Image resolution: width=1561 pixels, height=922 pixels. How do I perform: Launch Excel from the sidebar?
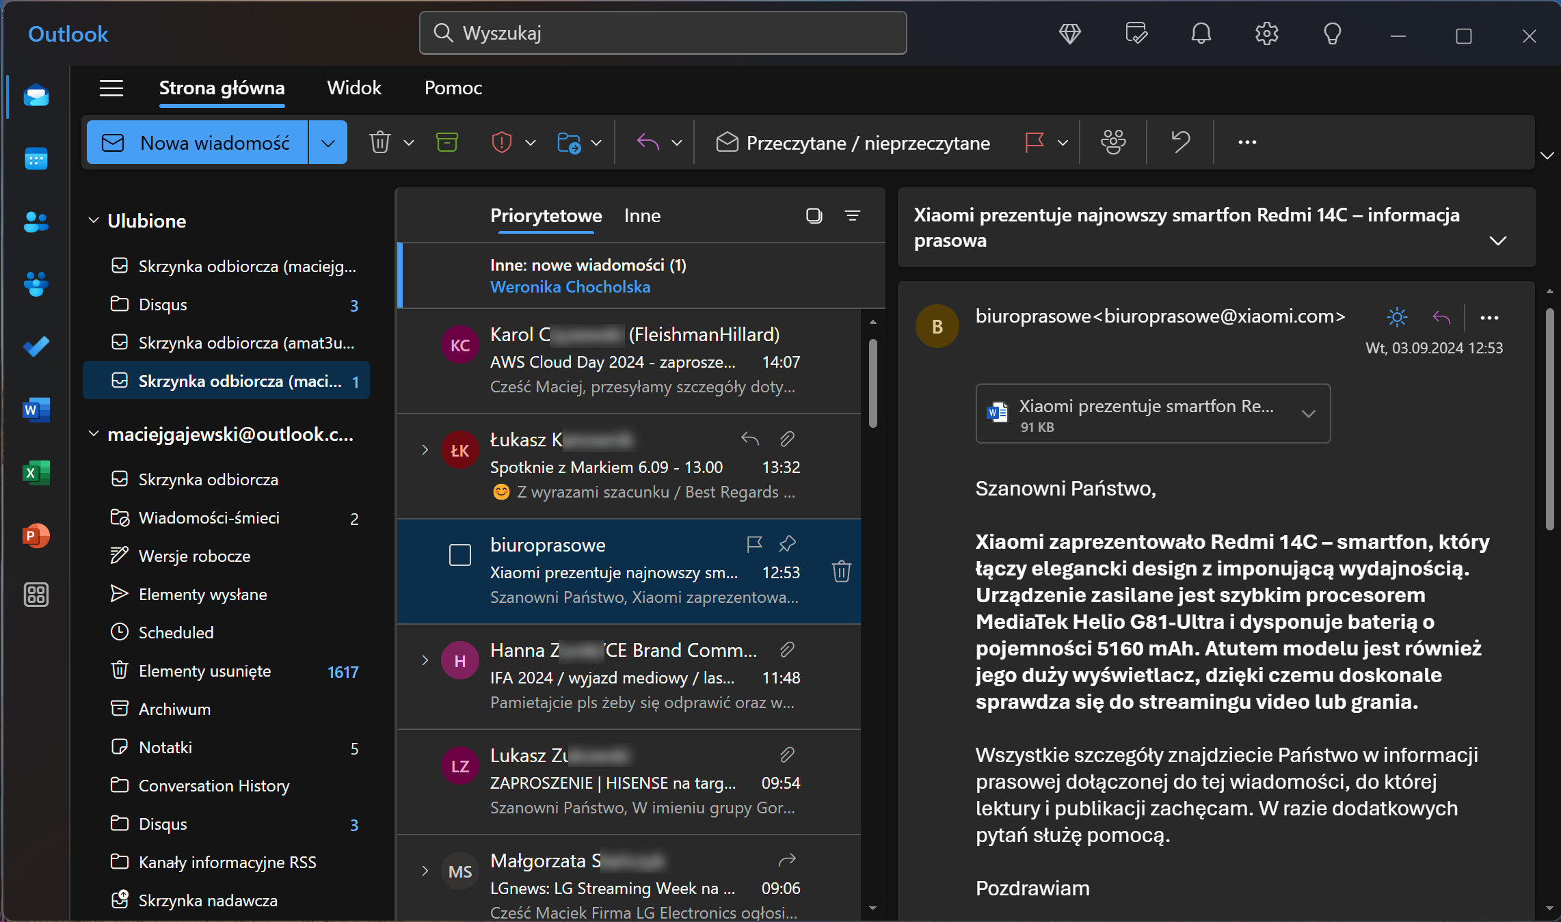pyautogui.click(x=36, y=473)
